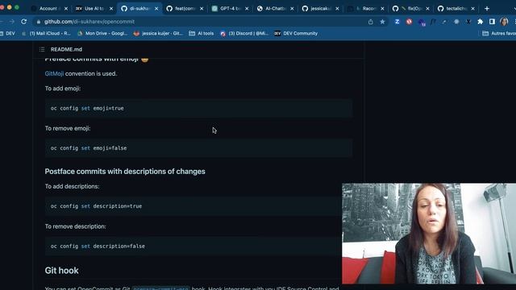The width and height of the screenshot is (516, 290).
Task: Open the Chrome profile avatar
Action: [x=504, y=22]
